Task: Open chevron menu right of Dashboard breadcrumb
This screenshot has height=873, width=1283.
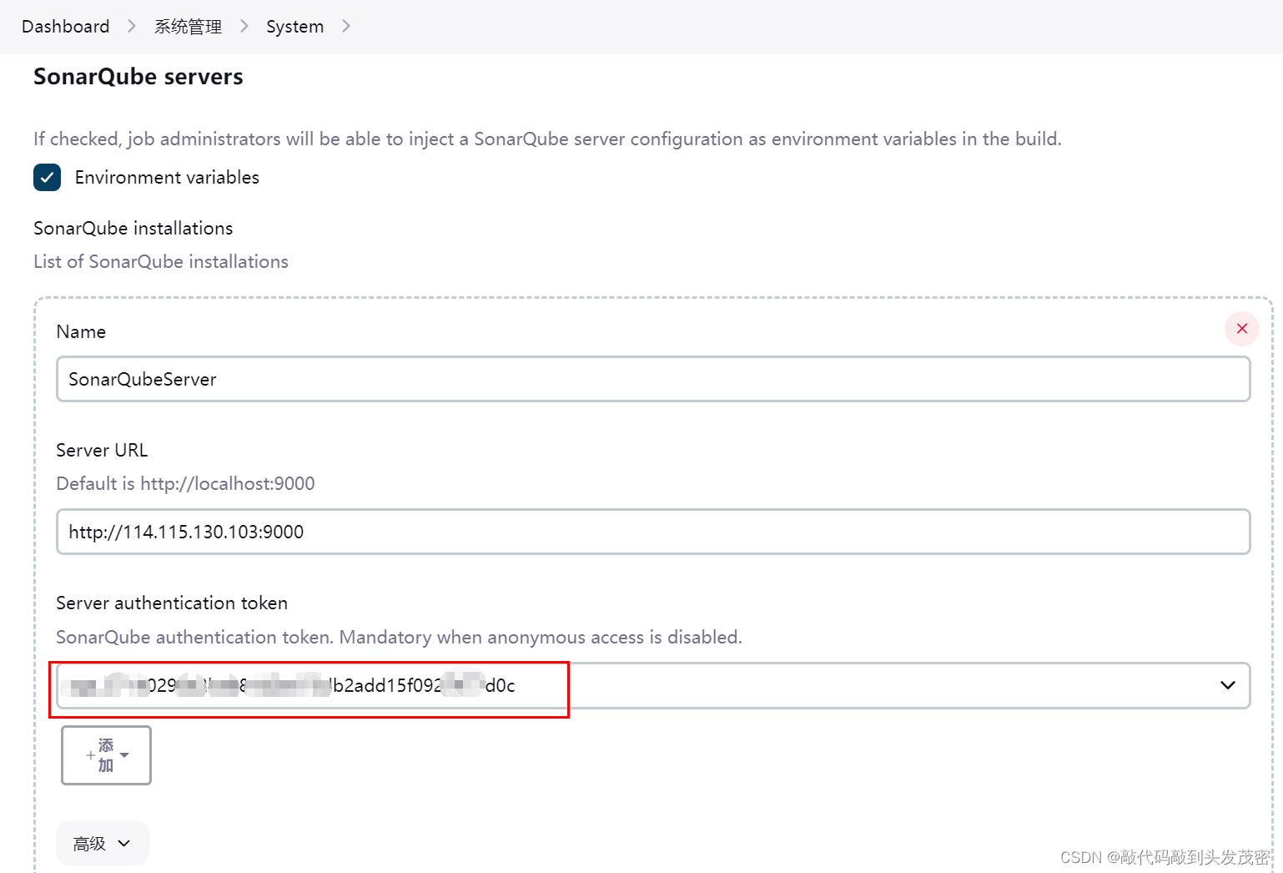Action: tap(132, 27)
